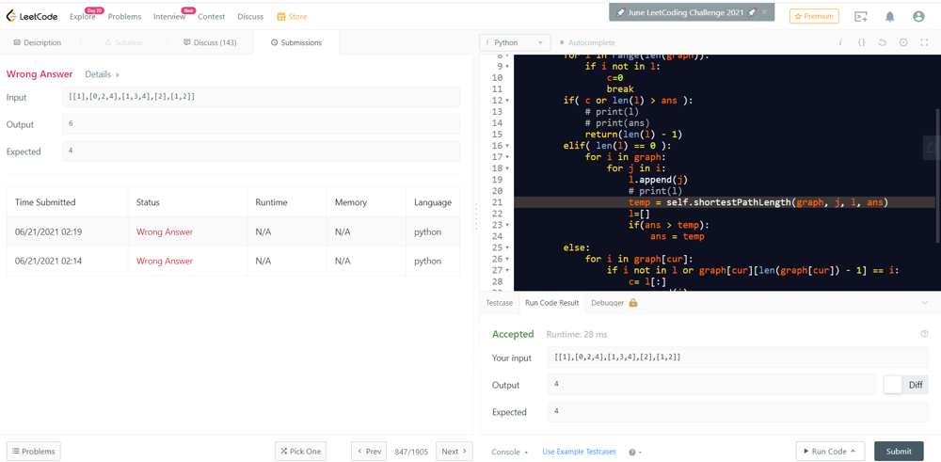Show editor shortcuts info icon
The image size is (941, 462).
840,42
